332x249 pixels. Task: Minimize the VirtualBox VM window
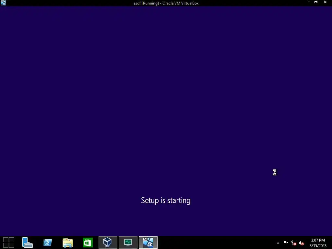tap(309, 2)
